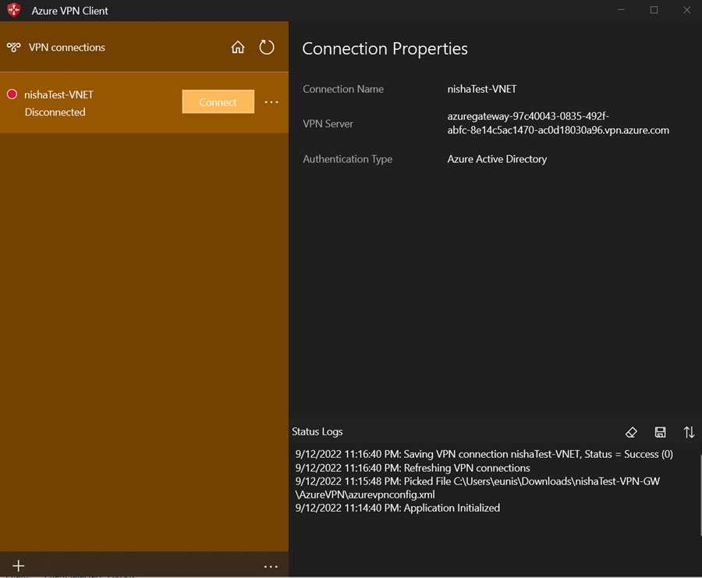Connect to nishaTest-VNET
Image resolution: width=702 pixels, height=578 pixels.
click(218, 101)
